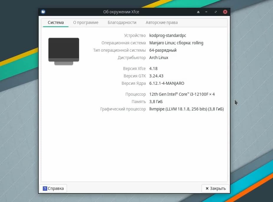Screen dimensions: 273x202
Task: Click the Закрыть button
Action: tap(215, 188)
